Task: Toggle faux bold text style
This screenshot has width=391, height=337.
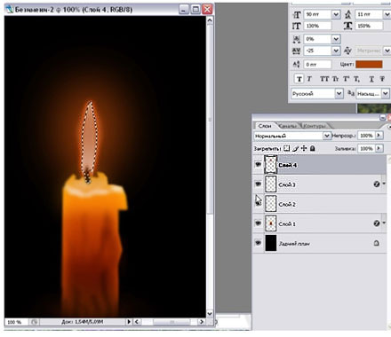Action: (x=299, y=79)
